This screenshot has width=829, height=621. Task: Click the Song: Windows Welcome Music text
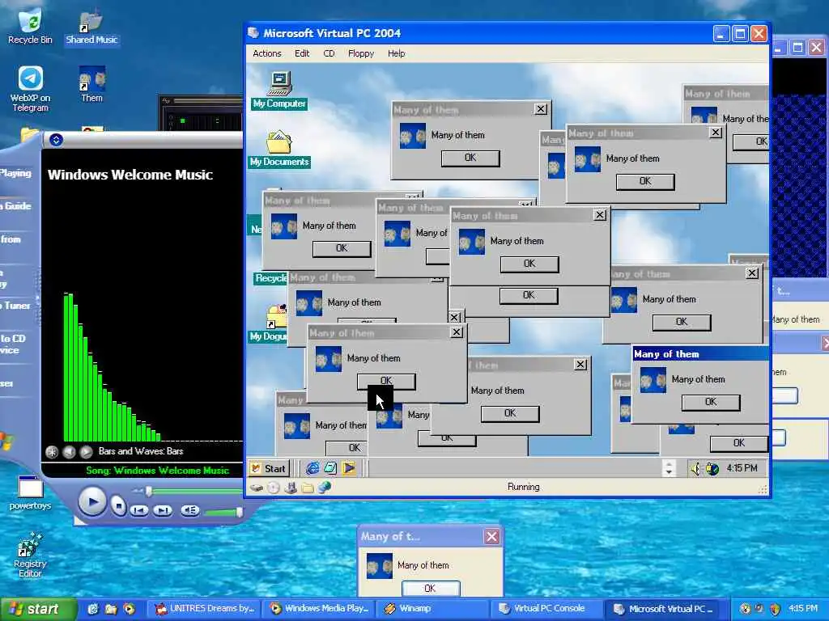click(x=158, y=471)
